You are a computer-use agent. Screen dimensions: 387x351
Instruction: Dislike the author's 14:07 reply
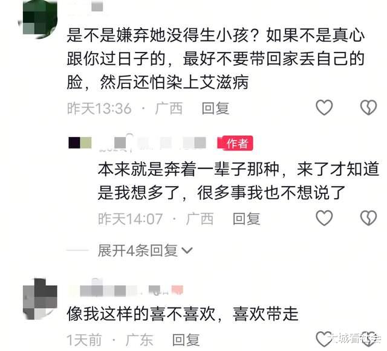click(368, 218)
